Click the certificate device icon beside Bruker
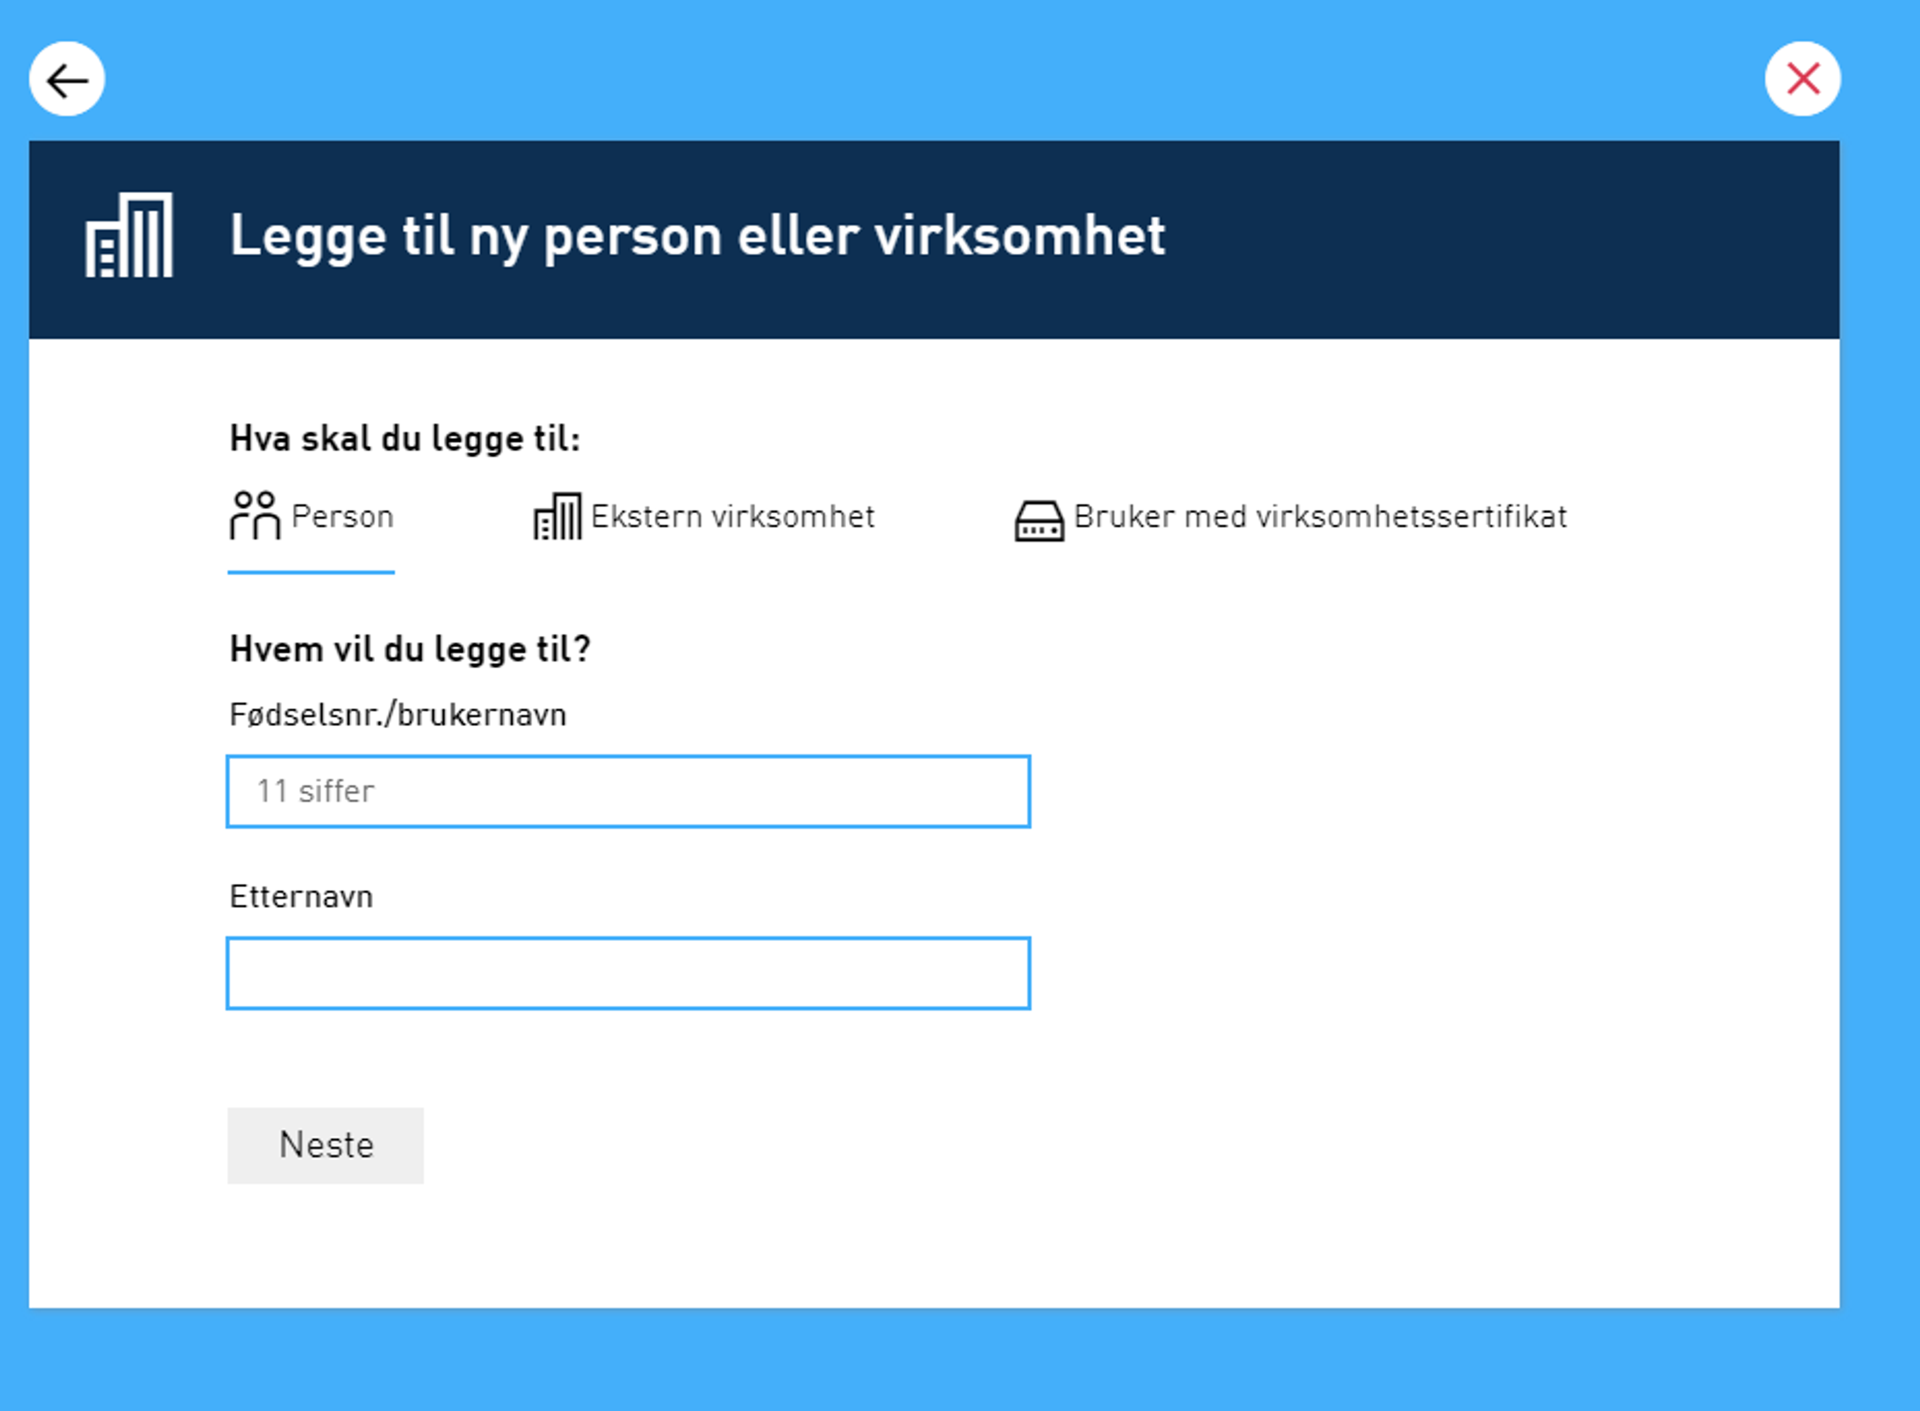1920x1411 pixels. tap(1039, 521)
